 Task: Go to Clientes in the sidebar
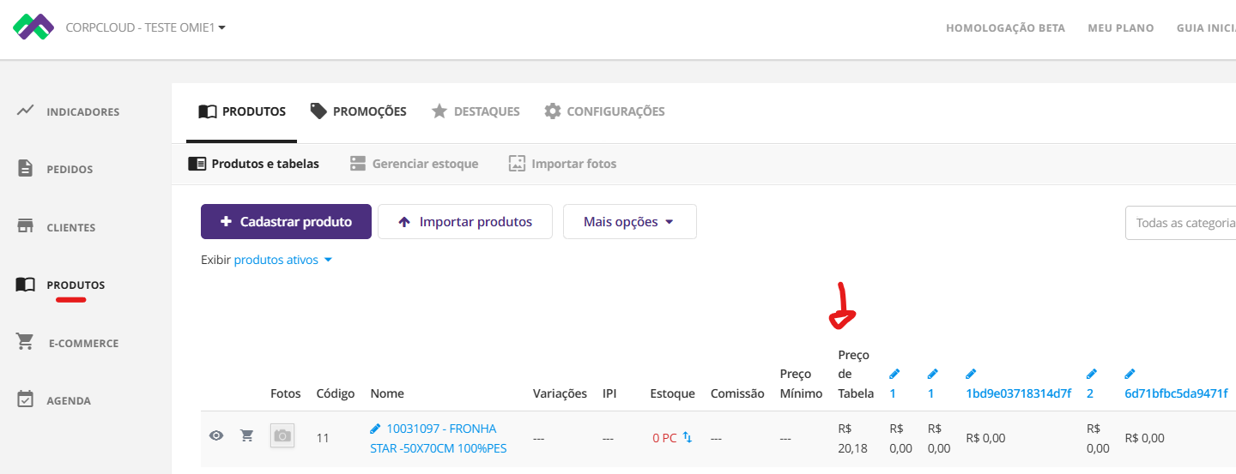(x=70, y=227)
